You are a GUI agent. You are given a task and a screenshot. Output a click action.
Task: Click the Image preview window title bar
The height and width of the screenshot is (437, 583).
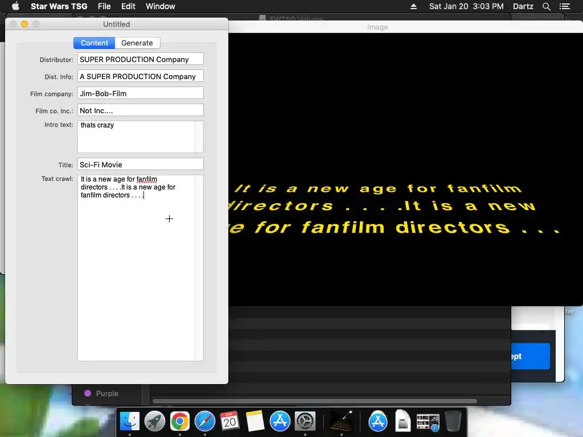405,27
